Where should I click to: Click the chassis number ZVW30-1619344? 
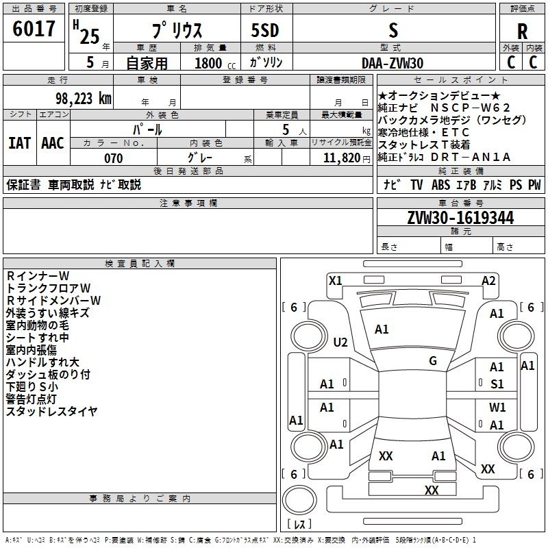tap(460, 218)
